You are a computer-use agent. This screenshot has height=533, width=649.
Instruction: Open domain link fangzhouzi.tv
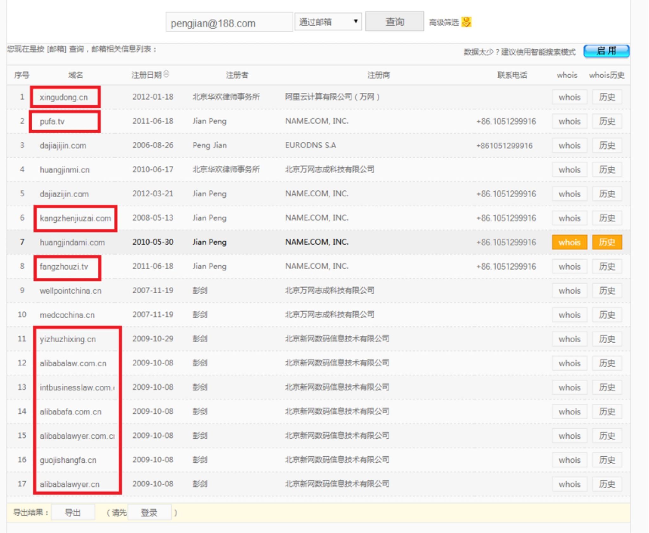(64, 267)
